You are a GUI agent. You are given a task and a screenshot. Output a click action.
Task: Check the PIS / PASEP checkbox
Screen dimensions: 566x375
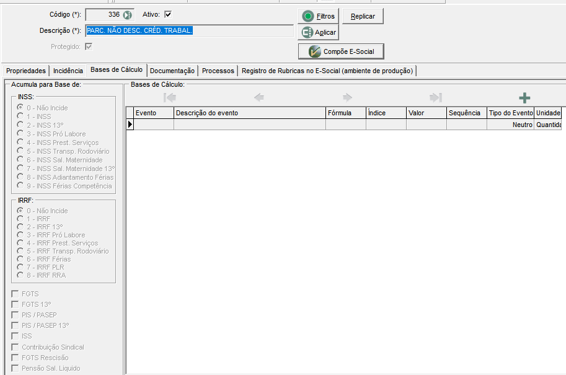[x=15, y=315]
